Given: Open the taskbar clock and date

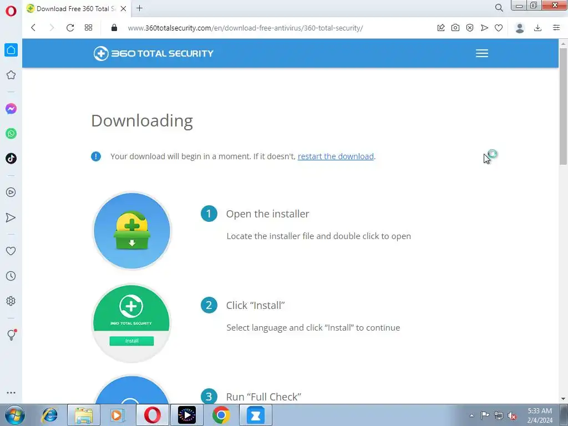Looking at the screenshot, I should pyautogui.click(x=540, y=415).
